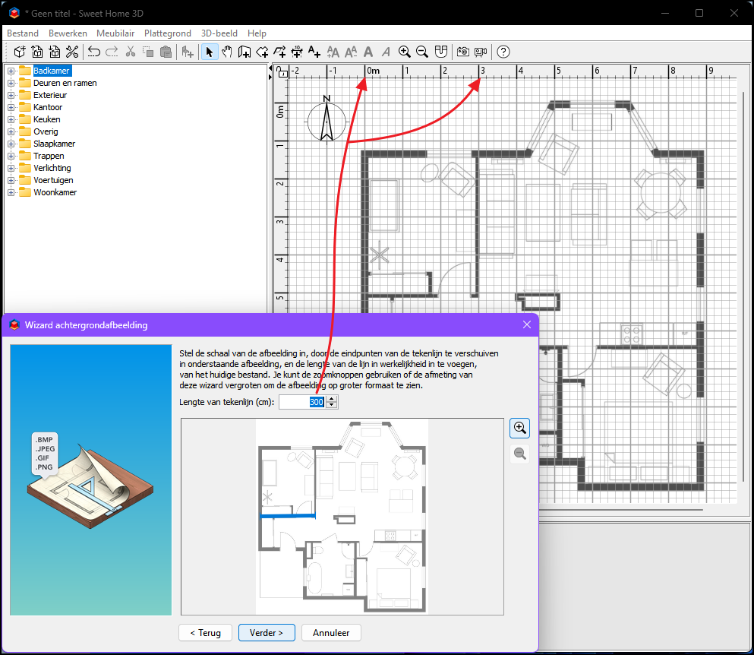754x655 pixels.
Task: Zoom out the plan from main toolbar
Action: click(x=422, y=52)
